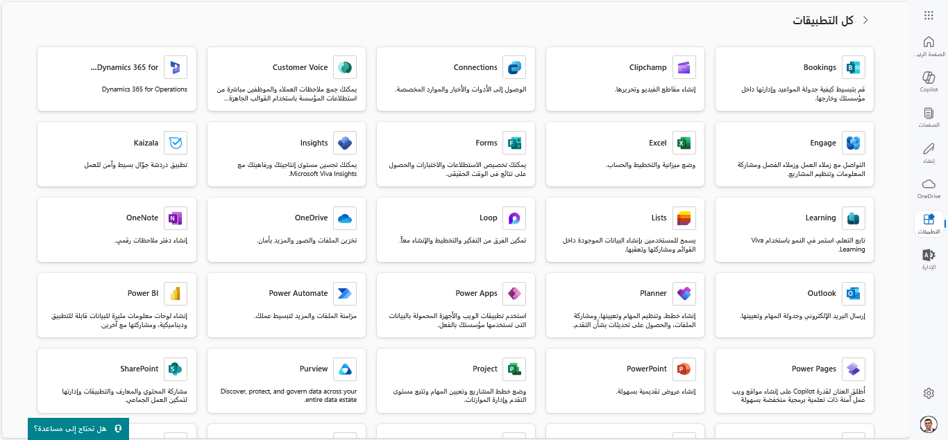Open the app launcher grid
Image resolution: width=948 pixels, height=440 pixels.
[x=929, y=16]
